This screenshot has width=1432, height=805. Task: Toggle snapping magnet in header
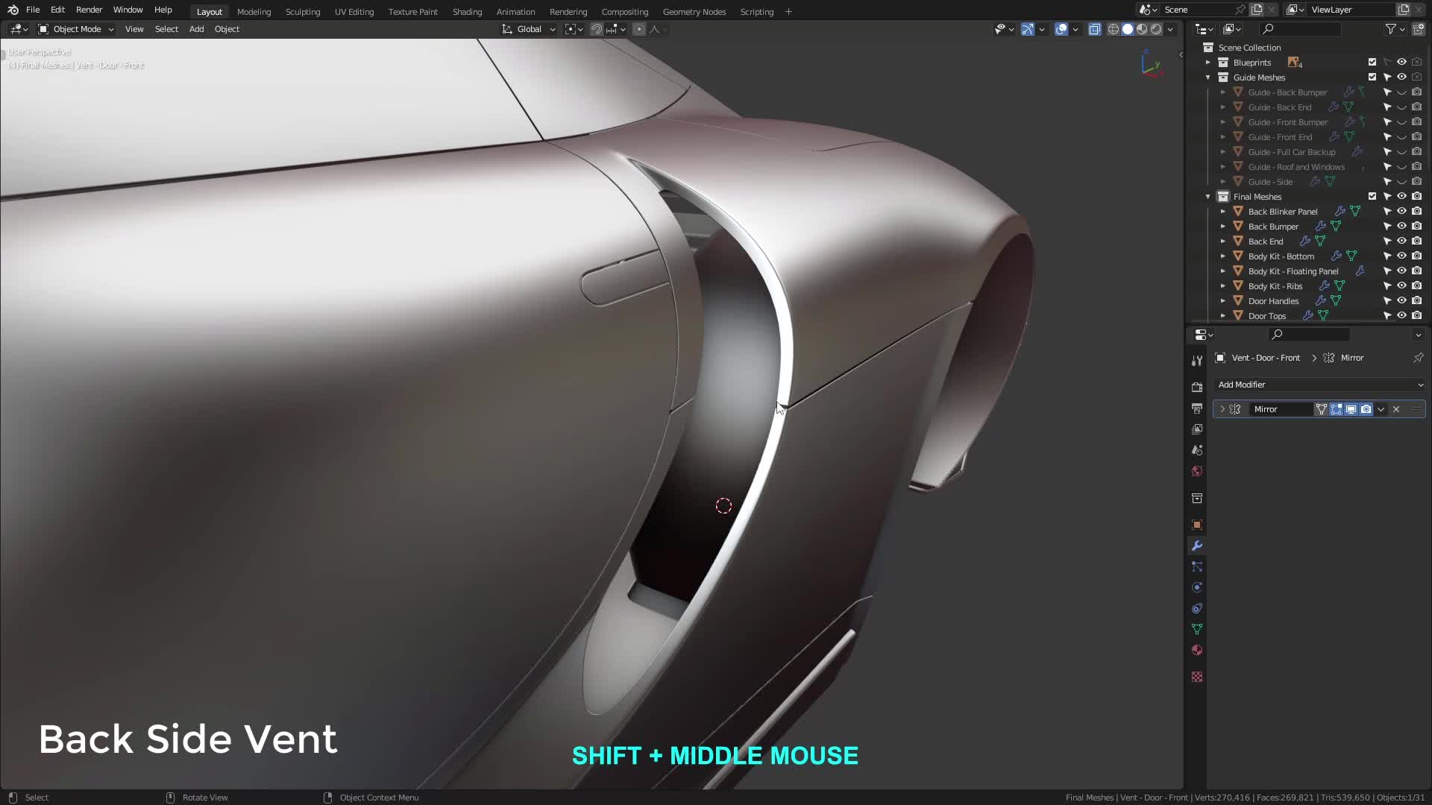pyautogui.click(x=597, y=29)
